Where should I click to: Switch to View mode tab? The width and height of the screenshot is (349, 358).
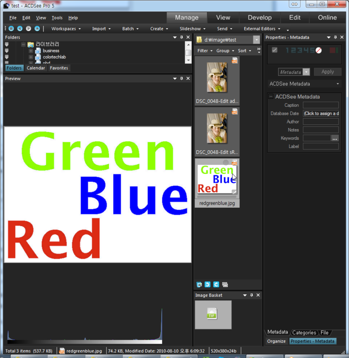[x=223, y=17]
